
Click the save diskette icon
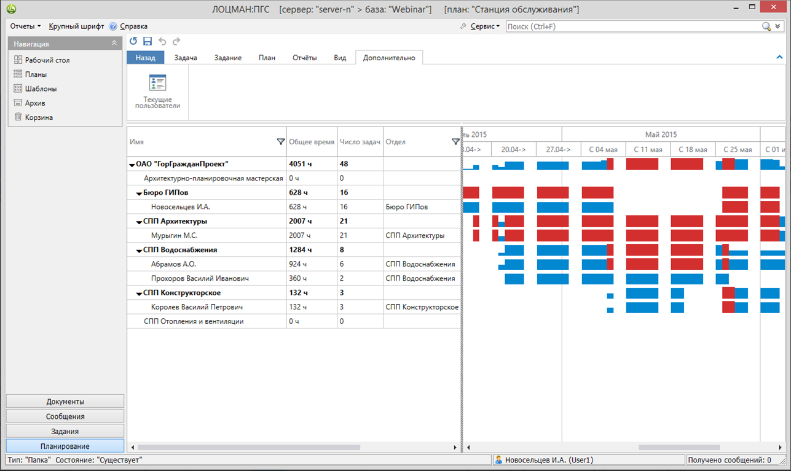click(148, 41)
